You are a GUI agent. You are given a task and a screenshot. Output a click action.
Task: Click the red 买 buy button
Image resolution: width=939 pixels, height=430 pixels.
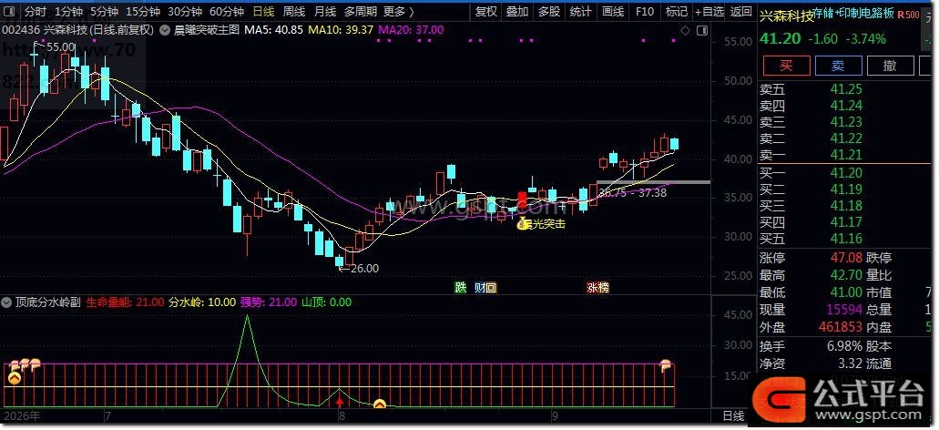tap(786, 66)
